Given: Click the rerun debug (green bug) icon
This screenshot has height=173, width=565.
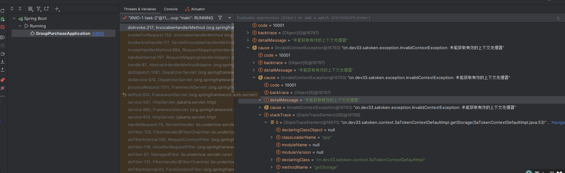Looking at the screenshot, I should [x=2, y=19].
